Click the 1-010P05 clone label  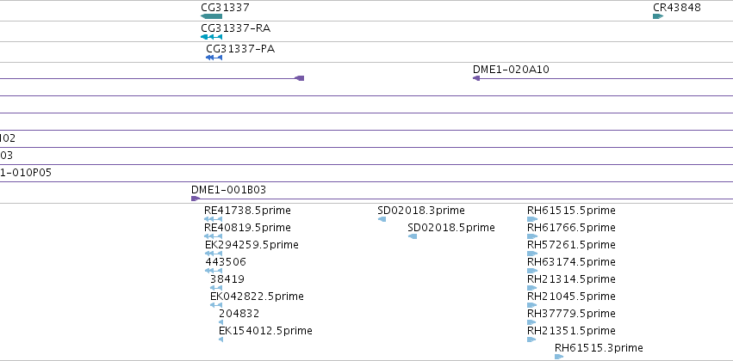pyautogui.click(x=26, y=173)
